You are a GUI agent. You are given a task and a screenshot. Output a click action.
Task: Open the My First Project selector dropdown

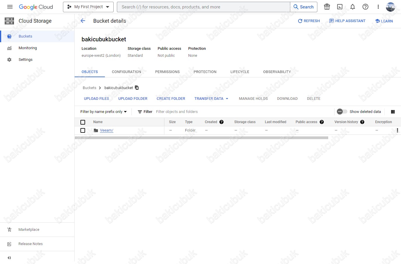[x=88, y=7]
